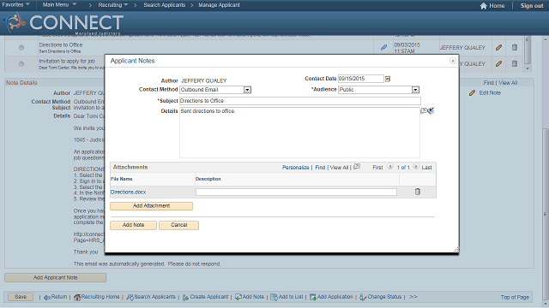
Task: Go to previous attachment row arrow
Action: 390,167
